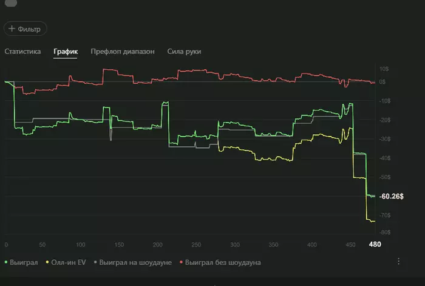Add a filter with Фильтр button

pos(25,29)
